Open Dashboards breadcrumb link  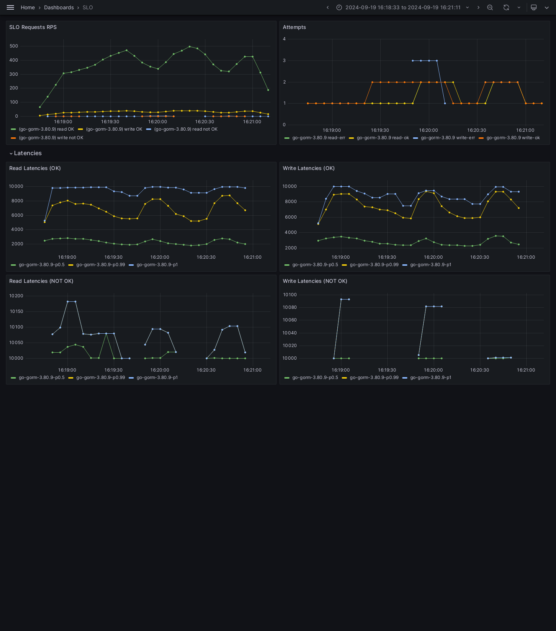[x=59, y=7]
